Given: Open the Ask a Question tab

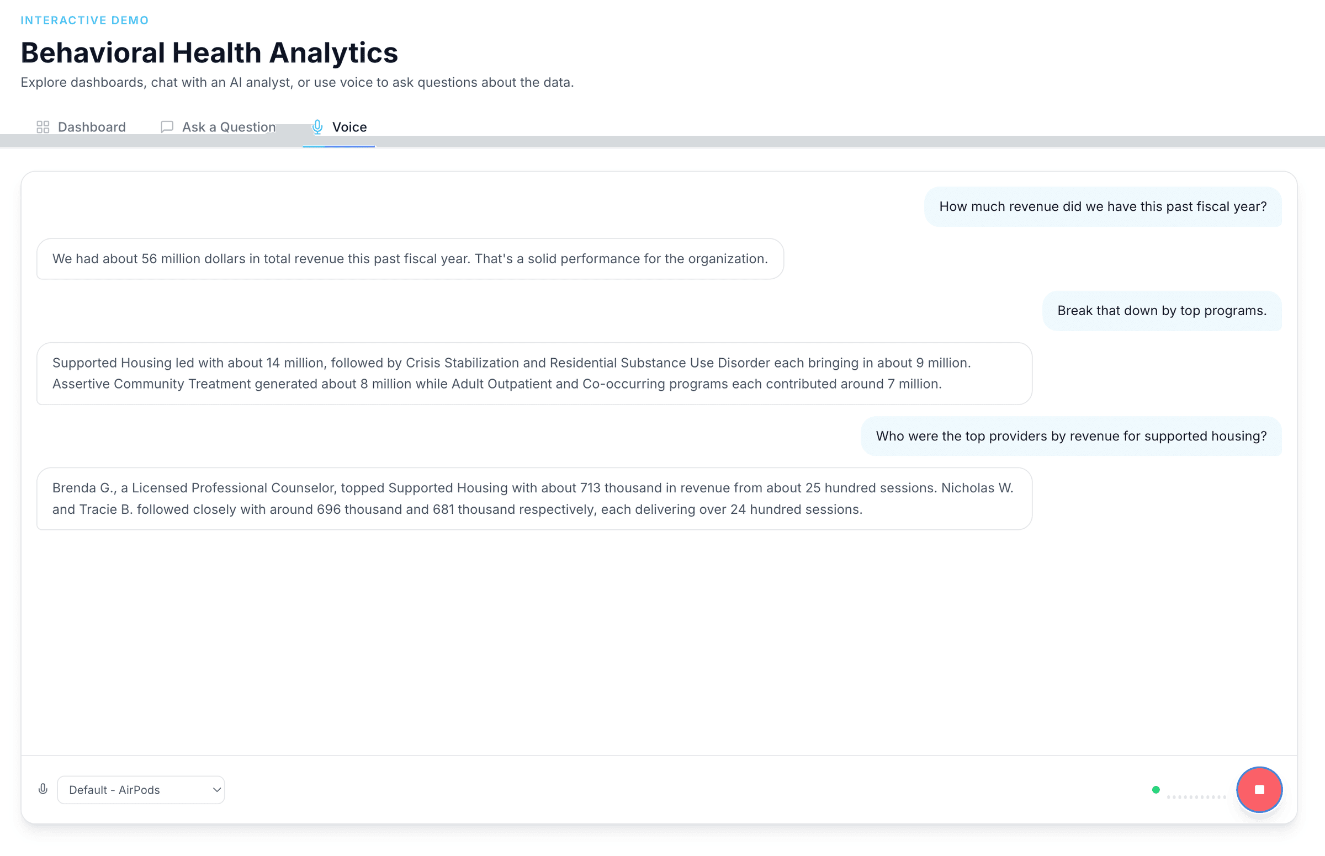Looking at the screenshot, I should point(229,127).
